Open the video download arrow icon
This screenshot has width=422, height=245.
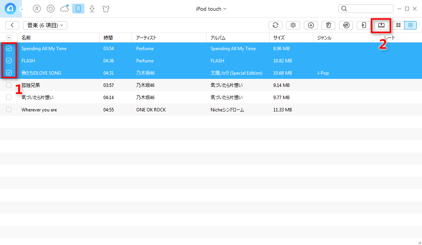click(92, 8)
